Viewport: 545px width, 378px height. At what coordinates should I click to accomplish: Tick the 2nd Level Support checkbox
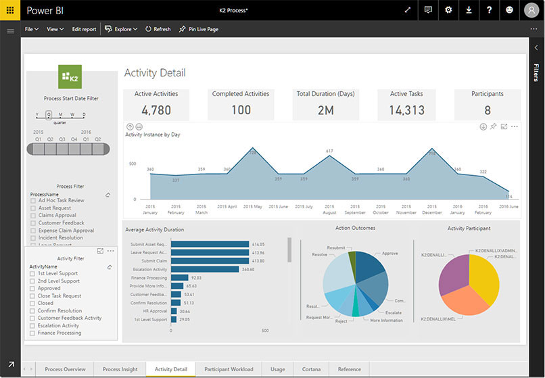tap(32, 281)
